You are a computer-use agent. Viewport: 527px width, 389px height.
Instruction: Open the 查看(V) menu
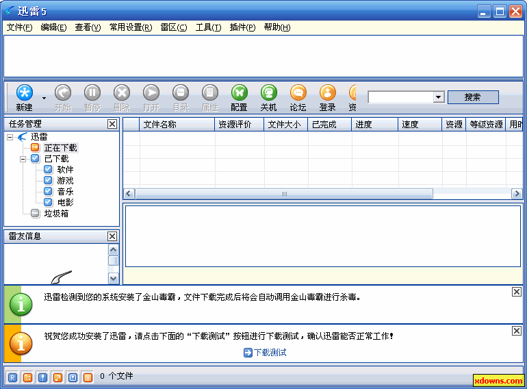tap(88, 27)
